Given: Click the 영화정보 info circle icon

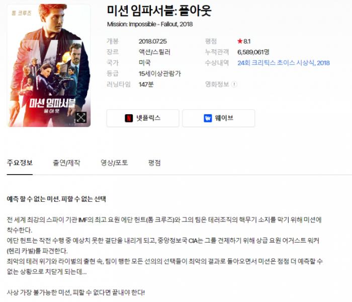Looking at the screenshot, I should tap(234, 84).
